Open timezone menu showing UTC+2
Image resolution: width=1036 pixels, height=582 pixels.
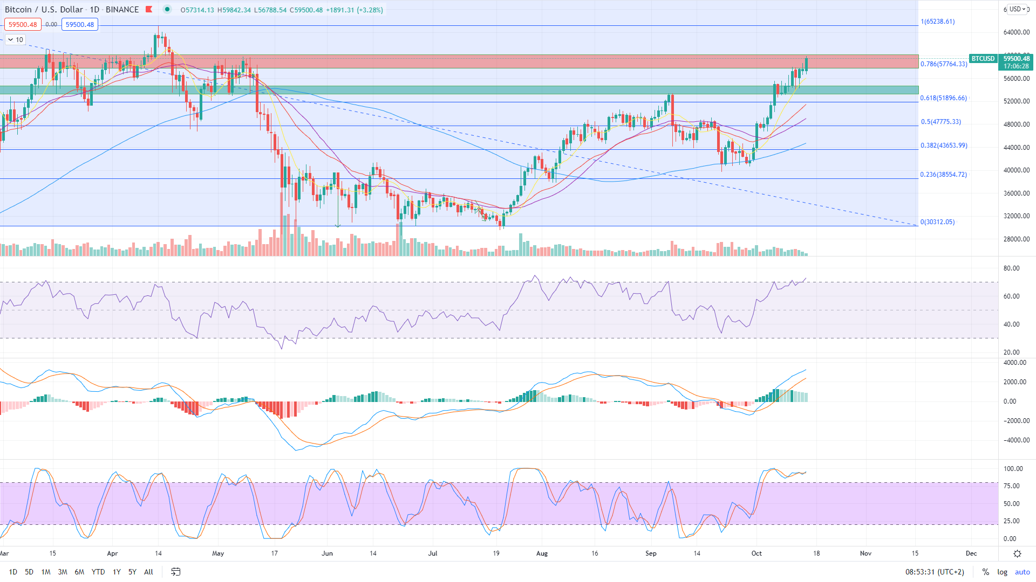click(935, 572)
